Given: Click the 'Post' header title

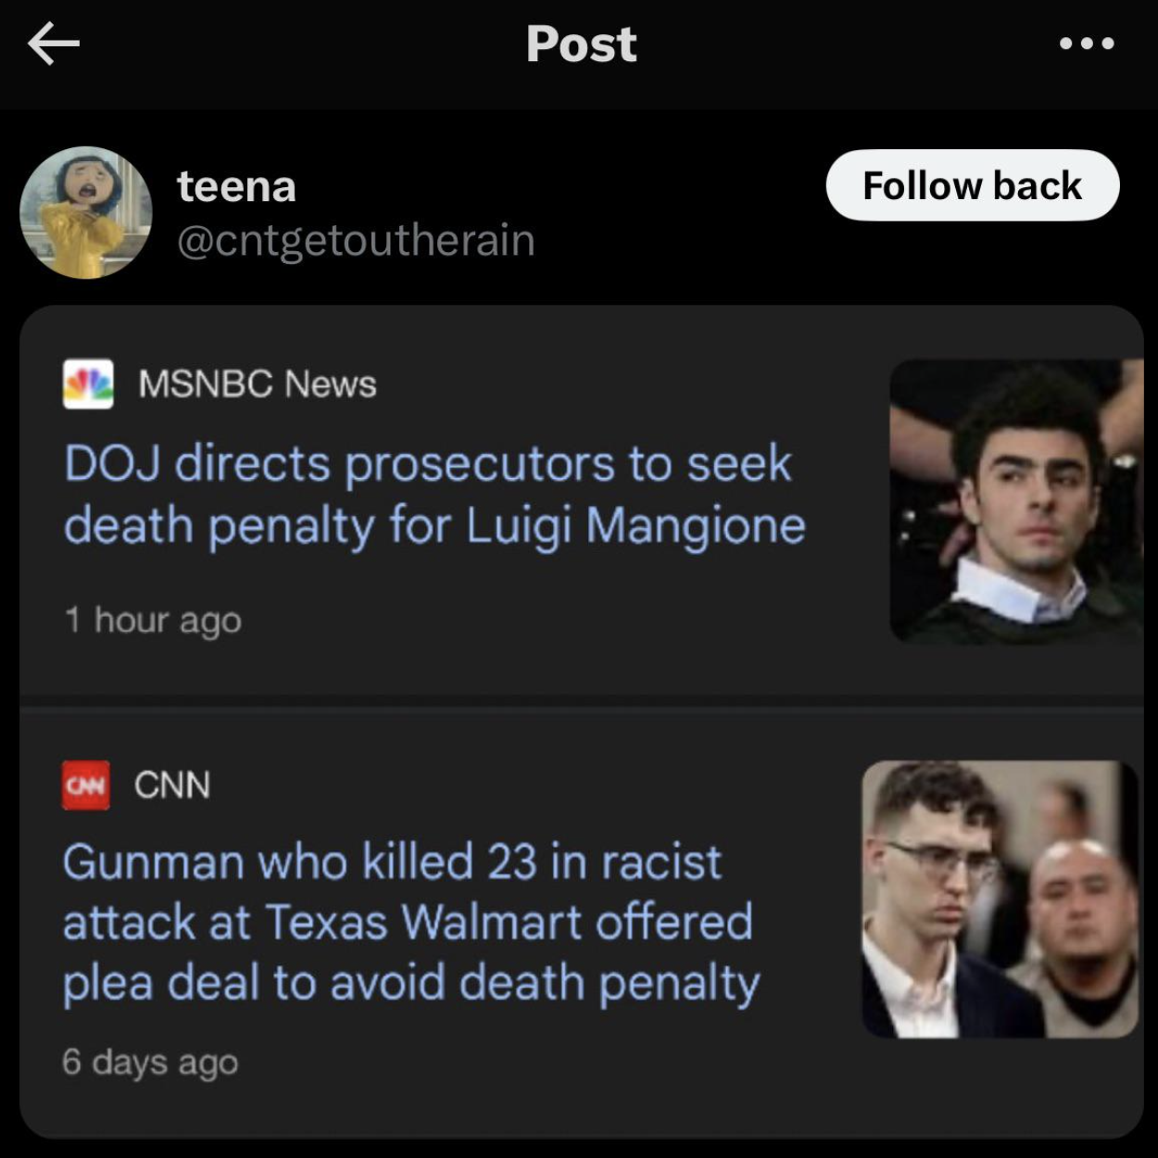Looking at the screenshot, I should [581, 44].
